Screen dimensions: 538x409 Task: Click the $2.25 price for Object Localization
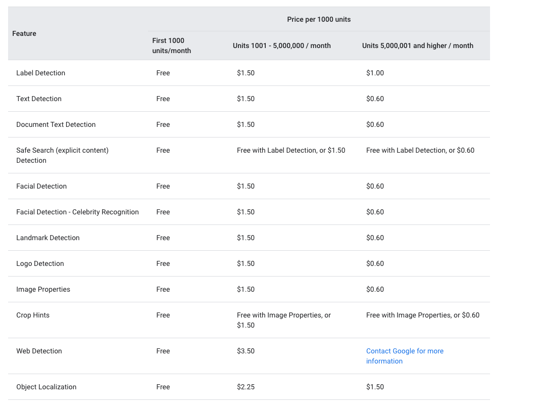(246, 387)
